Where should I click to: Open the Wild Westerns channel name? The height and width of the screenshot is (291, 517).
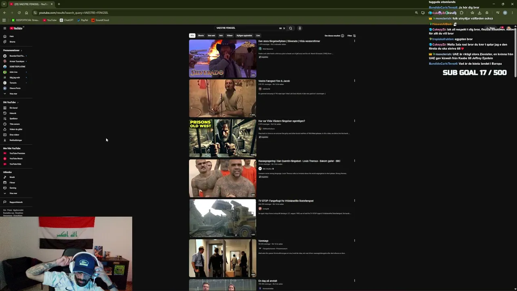click(268, 49)
